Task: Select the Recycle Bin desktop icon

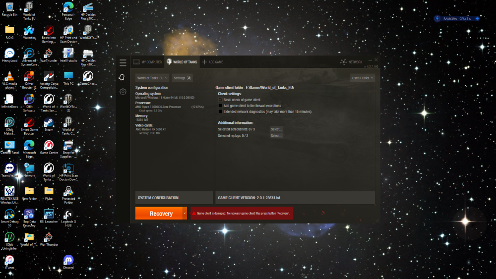Action: pyautogui.click(x=9, y=9)
